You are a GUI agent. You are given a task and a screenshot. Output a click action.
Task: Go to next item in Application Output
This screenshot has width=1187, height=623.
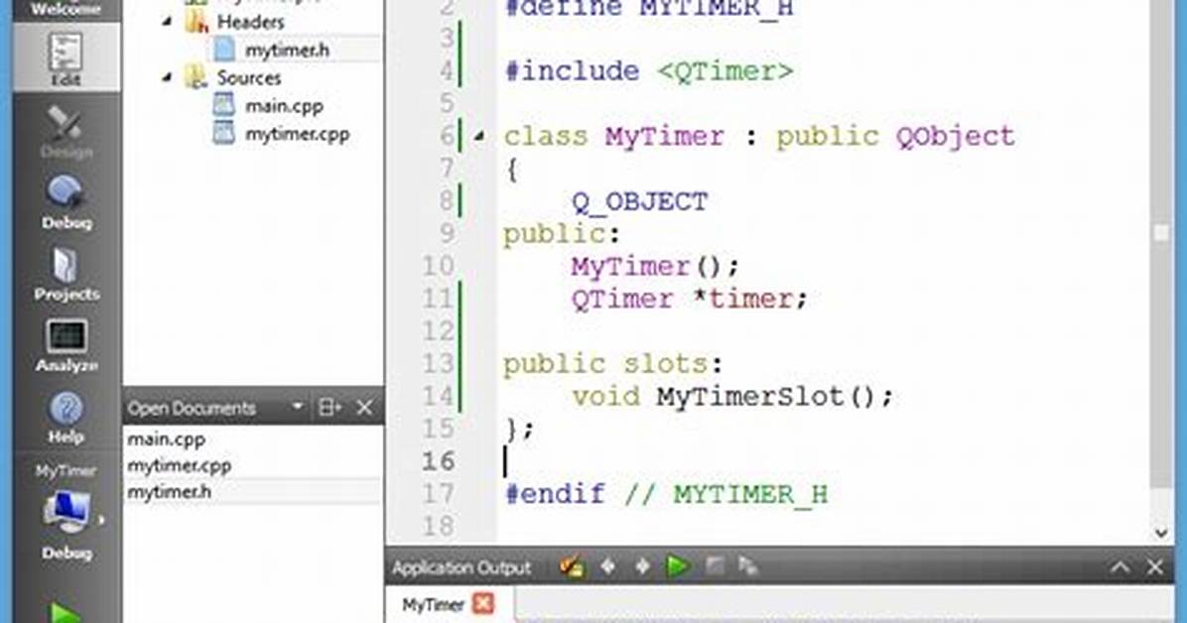642,566
